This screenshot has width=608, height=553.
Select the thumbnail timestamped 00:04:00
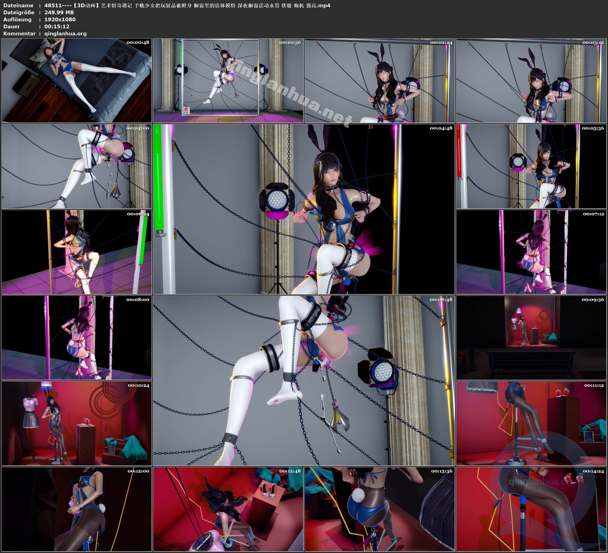pyautogui.click(x=77, y=166)
